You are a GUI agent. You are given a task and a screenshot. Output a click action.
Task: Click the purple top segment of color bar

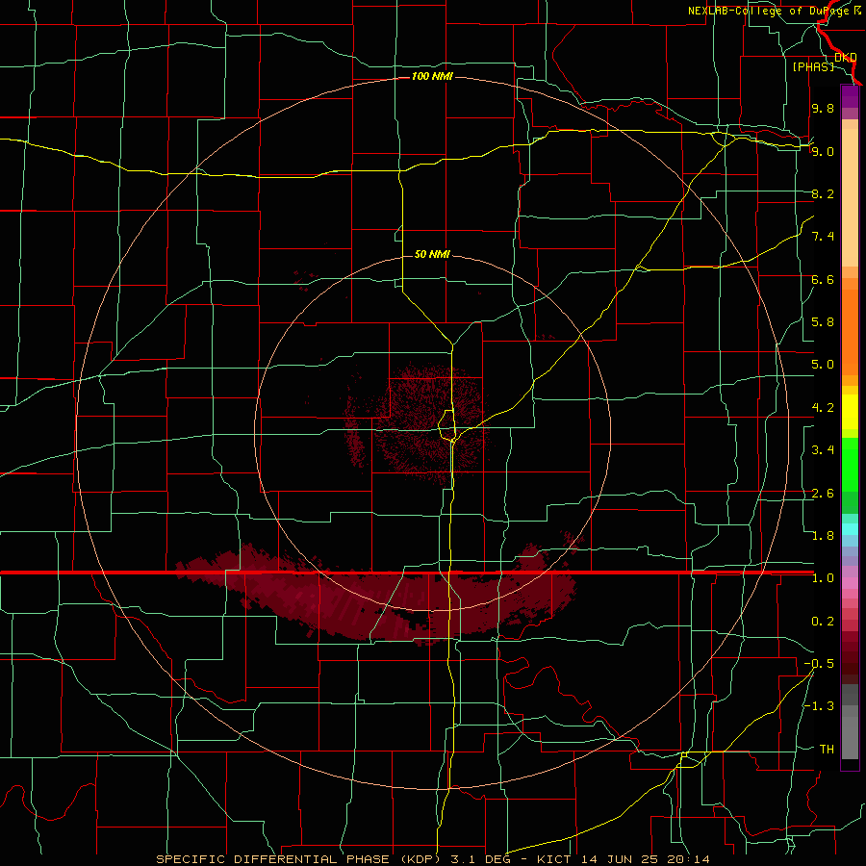pyautogui.click(x=850, y=96)
